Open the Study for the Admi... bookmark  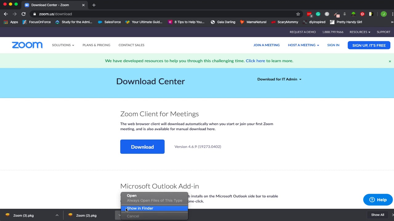(74, 22)
